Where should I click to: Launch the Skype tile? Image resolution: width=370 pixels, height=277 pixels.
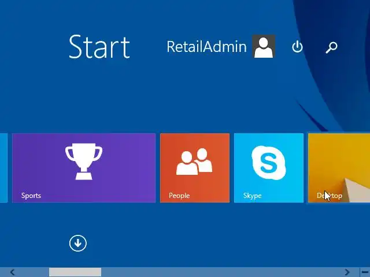click(269, 168)
